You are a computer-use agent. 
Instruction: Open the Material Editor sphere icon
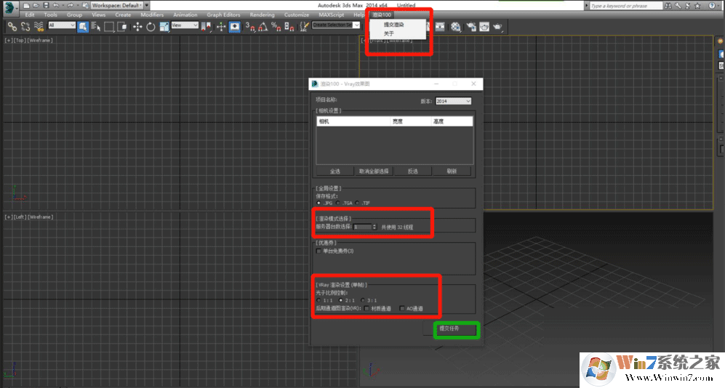[x=456, y=27]
